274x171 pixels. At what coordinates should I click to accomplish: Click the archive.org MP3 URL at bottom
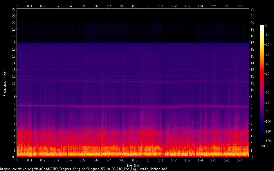click(x=84, y=169)
